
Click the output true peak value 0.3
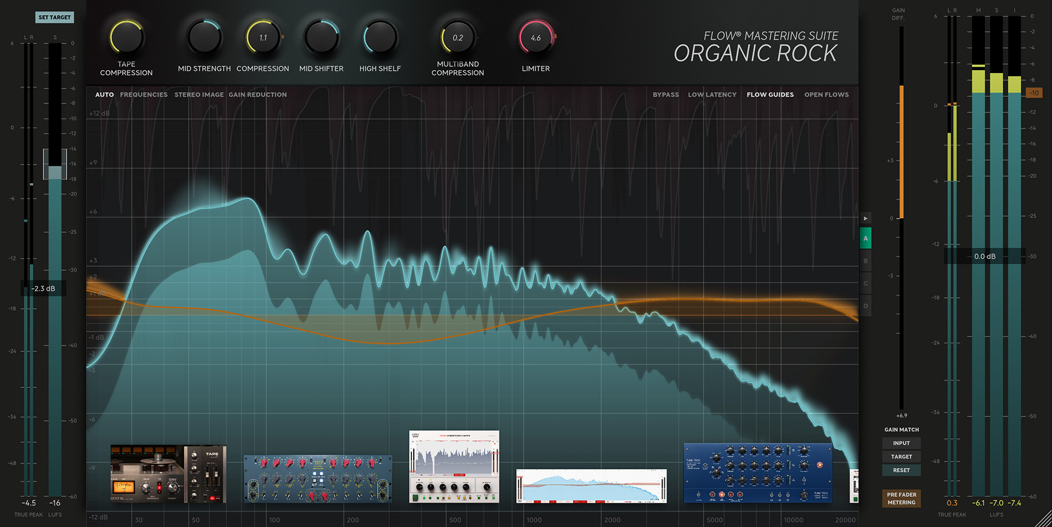point(952,503)
